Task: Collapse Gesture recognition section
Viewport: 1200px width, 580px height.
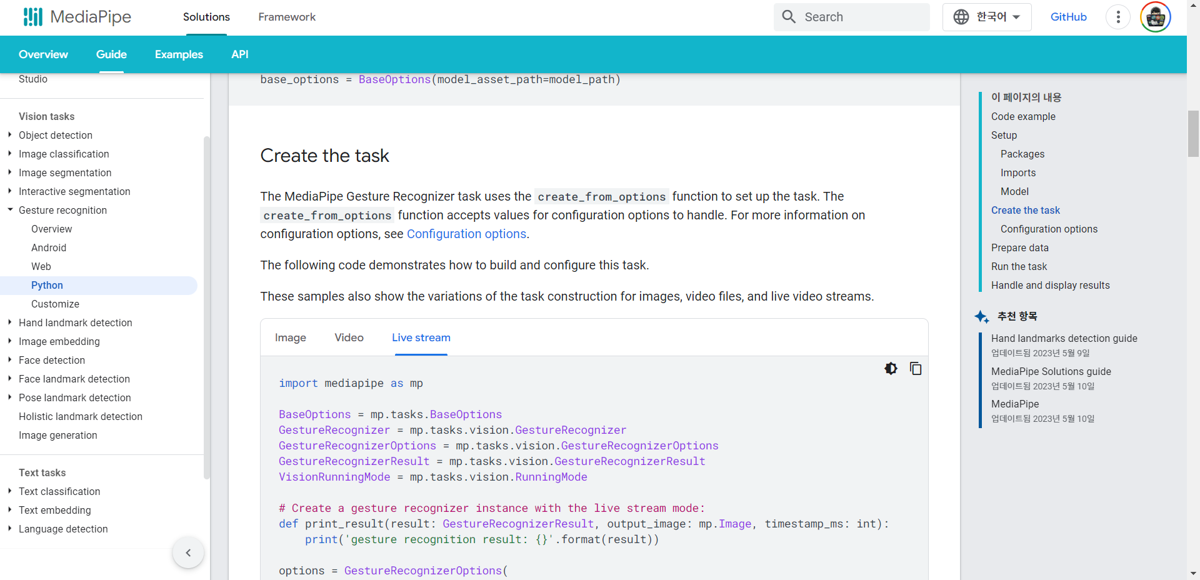Action: click(9, 209)
